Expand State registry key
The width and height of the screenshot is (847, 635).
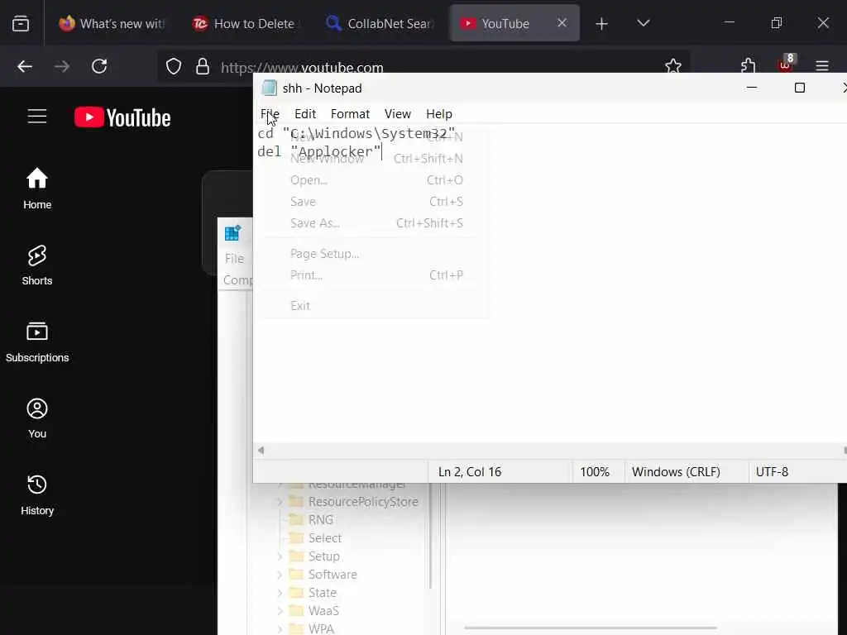(280, 593)
